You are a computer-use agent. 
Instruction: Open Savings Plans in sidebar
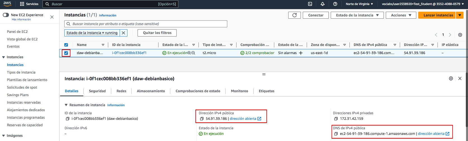18,95
